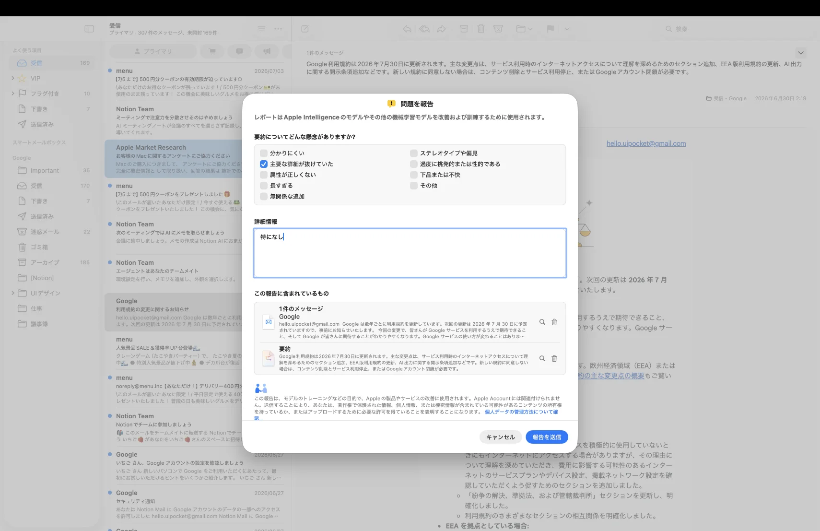Check 過度に挑発的または性的である checkbox
The image size is (820, 531).
pyautogui.click(x=414, y=164)
